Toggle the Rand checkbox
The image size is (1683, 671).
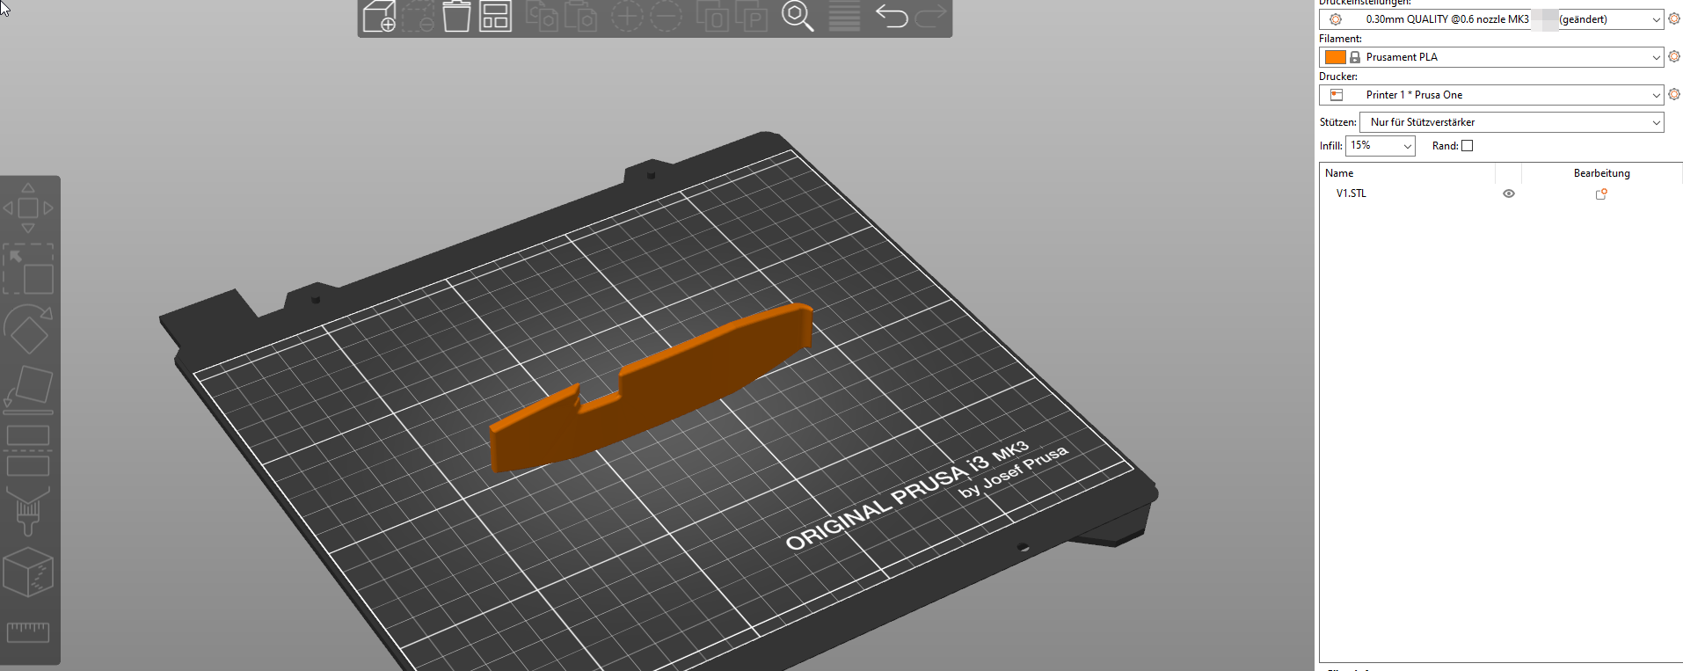pyautogui.click(x=1467, y=146)
